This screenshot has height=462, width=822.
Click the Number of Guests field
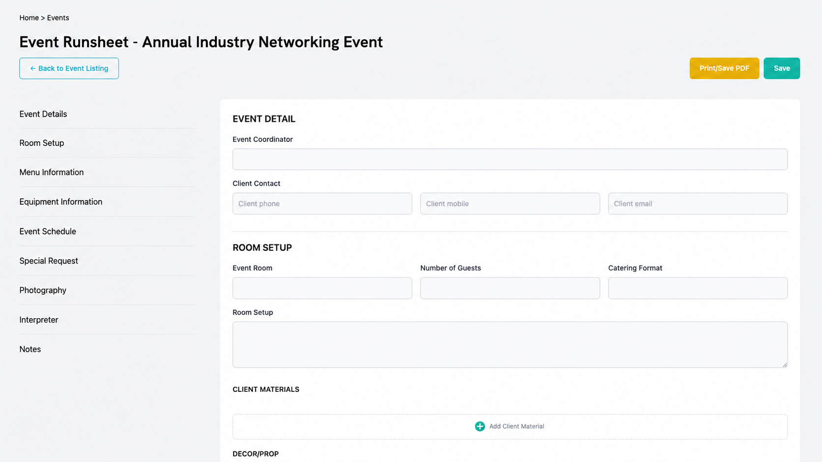coord(510,288)
